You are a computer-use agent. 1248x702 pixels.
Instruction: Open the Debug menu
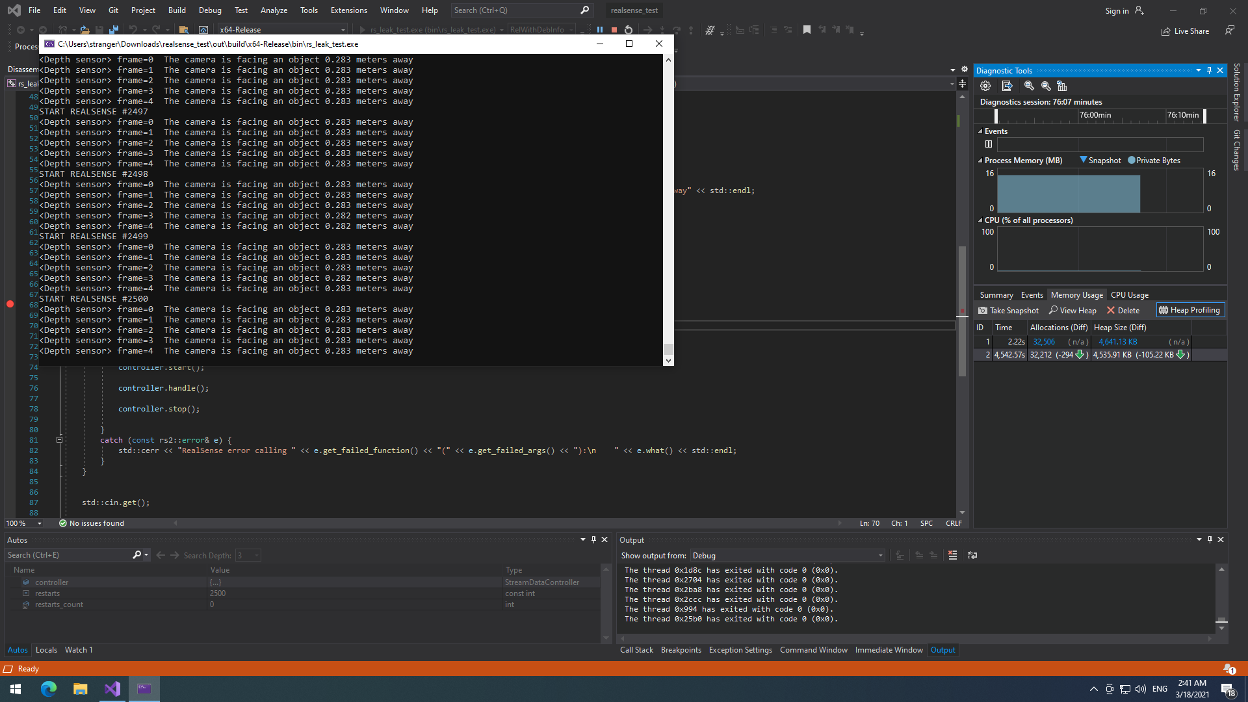click(209, 10)
